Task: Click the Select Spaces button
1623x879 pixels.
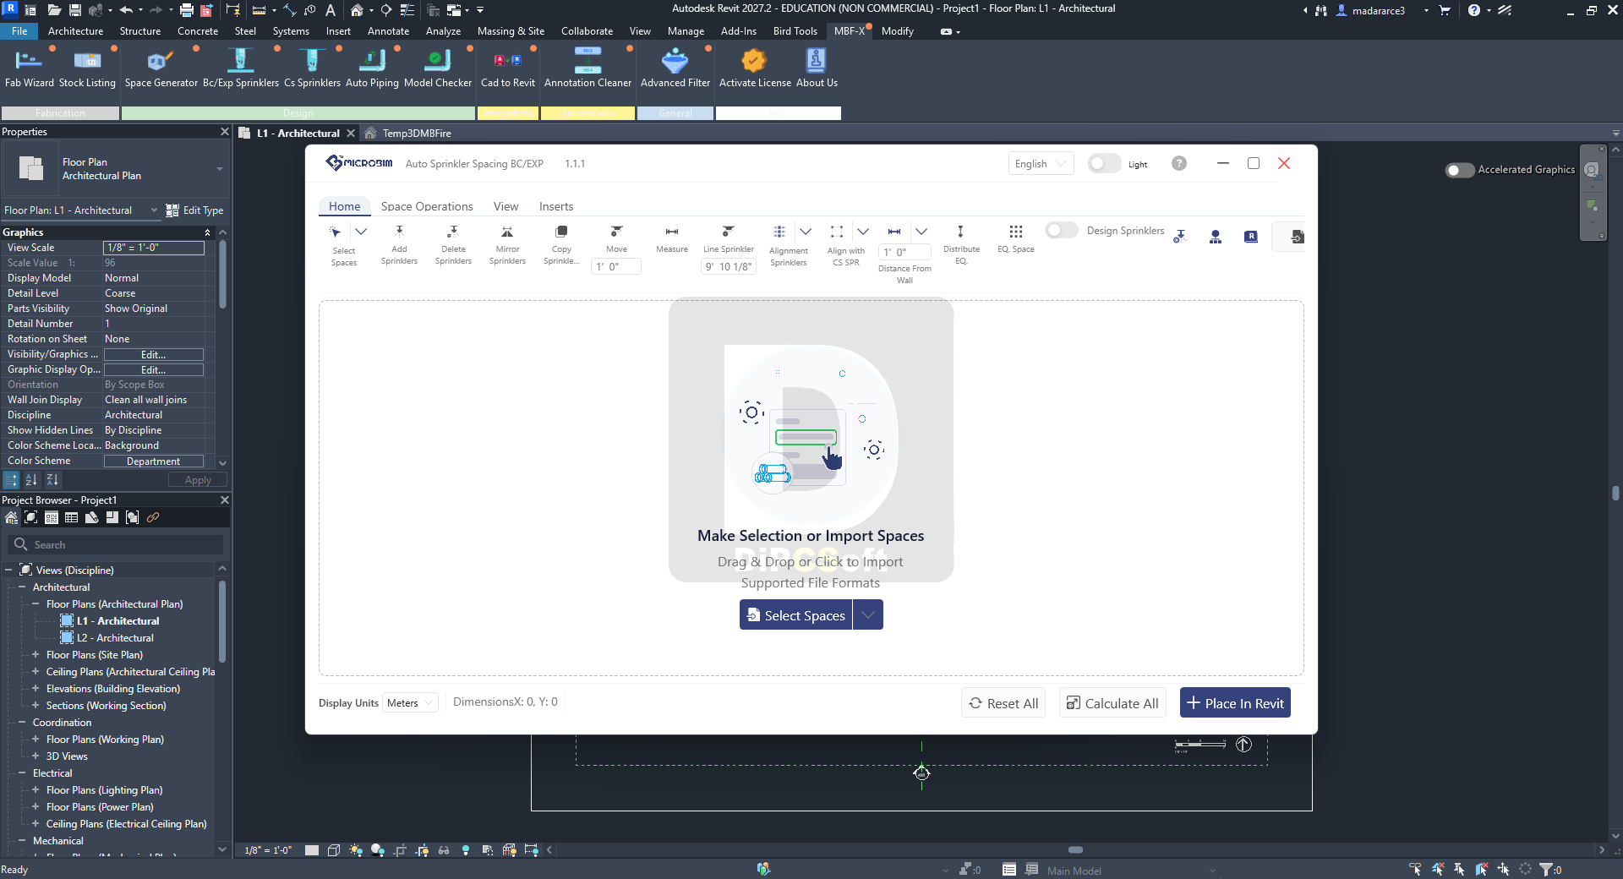Action: point(795,614)
